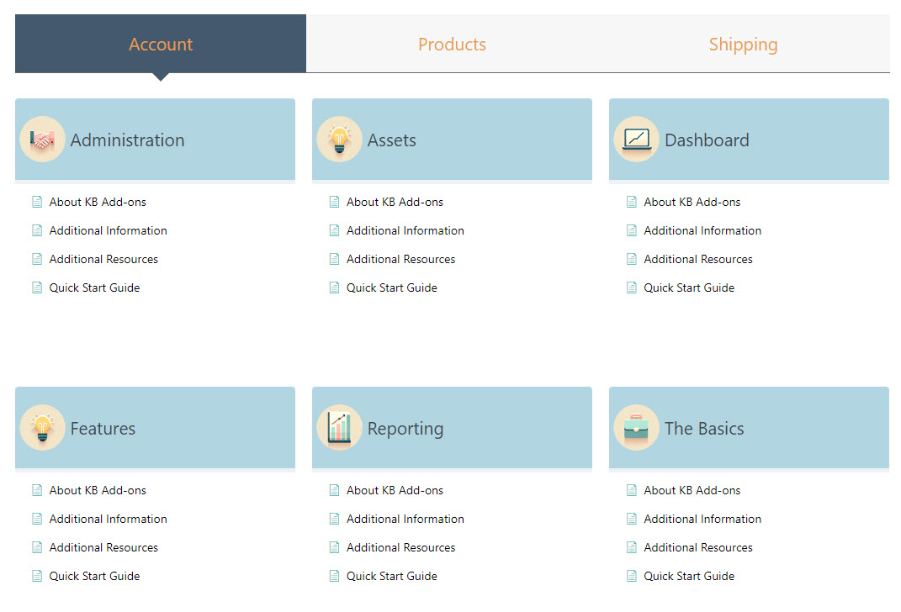Open Quick Start Guide under Assets
This screenshot has height=612, width=901.
(x=391, y=288)
